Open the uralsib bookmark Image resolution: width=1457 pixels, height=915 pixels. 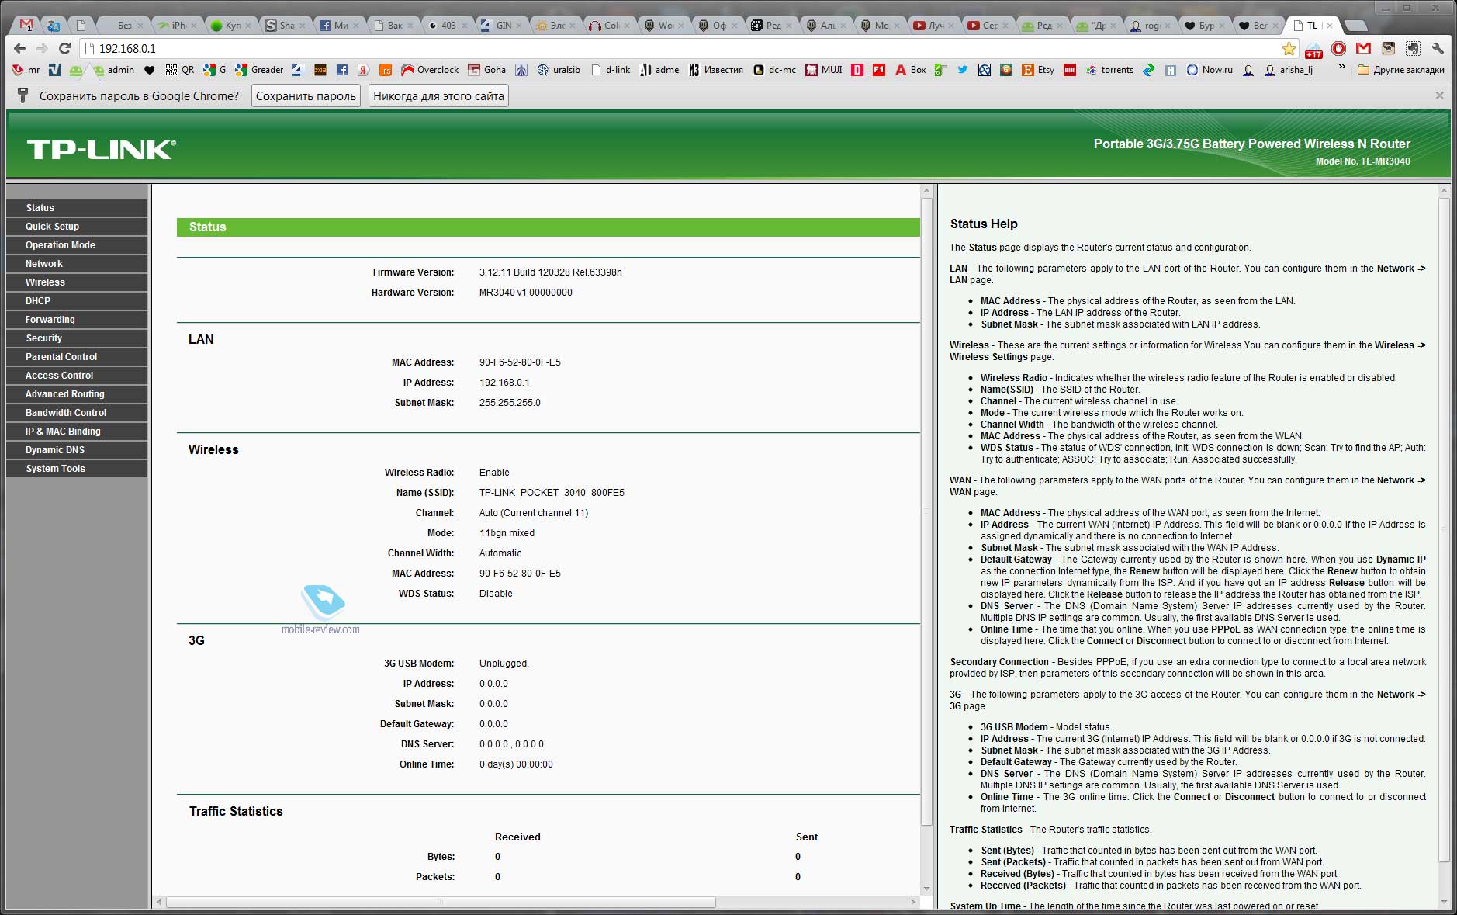click(x=559, y=70)
